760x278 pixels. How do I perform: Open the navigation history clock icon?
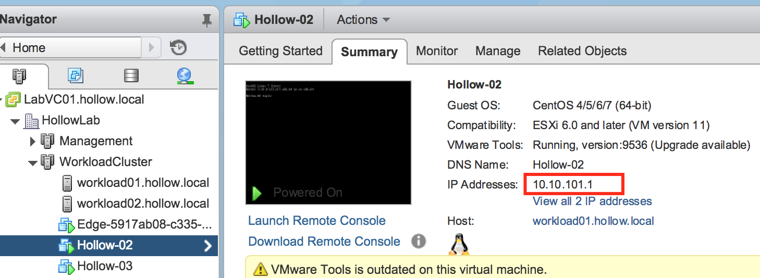(x=178, y=48)
